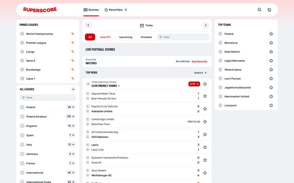Screen dimensions: 294x183
Task: Expand International leagues dropdown
Action: pyautogui.click(x=71, y=172)
